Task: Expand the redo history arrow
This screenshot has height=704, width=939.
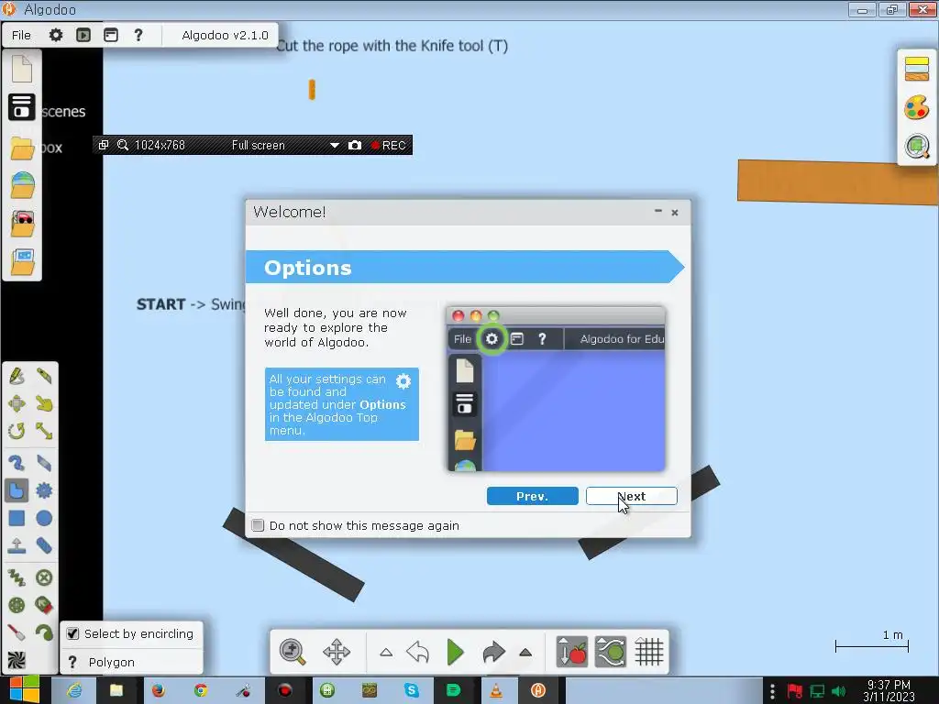Action: 525,653
